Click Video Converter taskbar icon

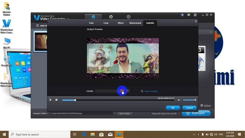[x=119, y=135]
